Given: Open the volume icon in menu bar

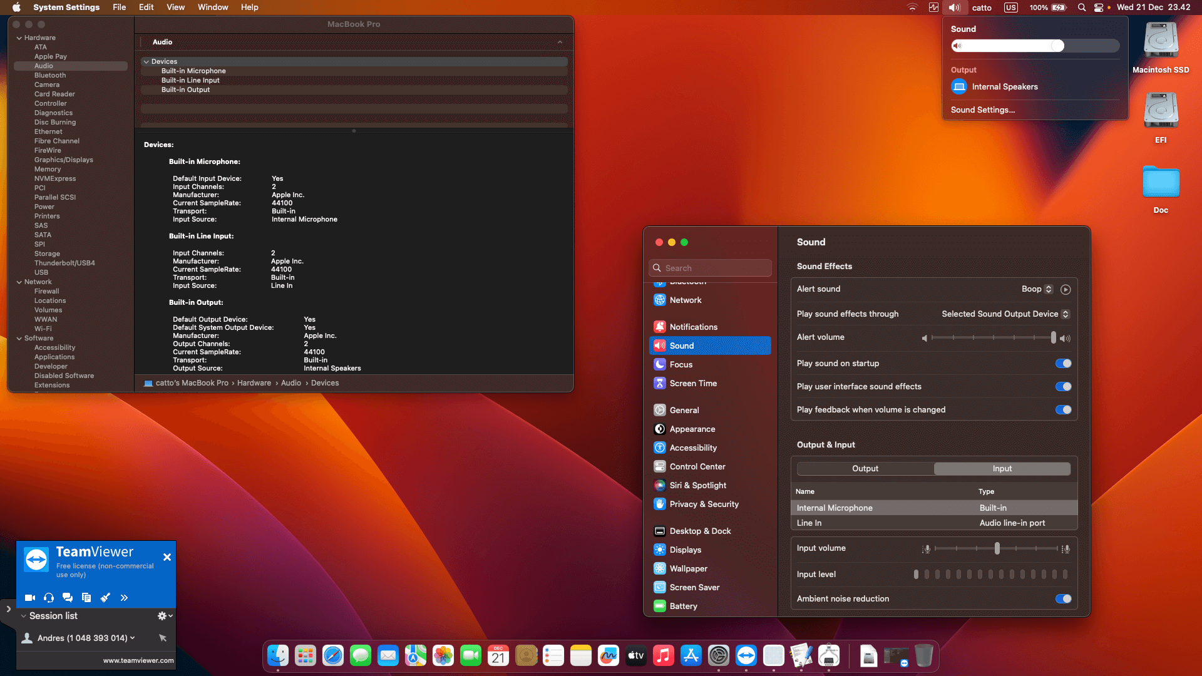Looking at the screenshot, I should (954, 8).
